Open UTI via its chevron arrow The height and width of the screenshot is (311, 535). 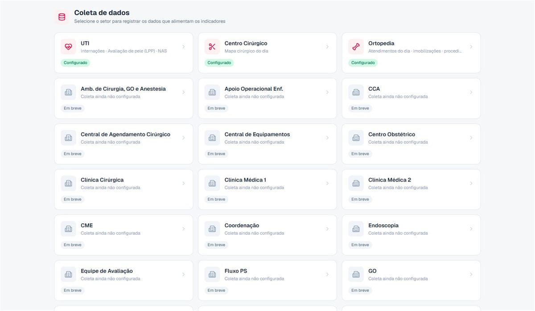tap(184, 47)
